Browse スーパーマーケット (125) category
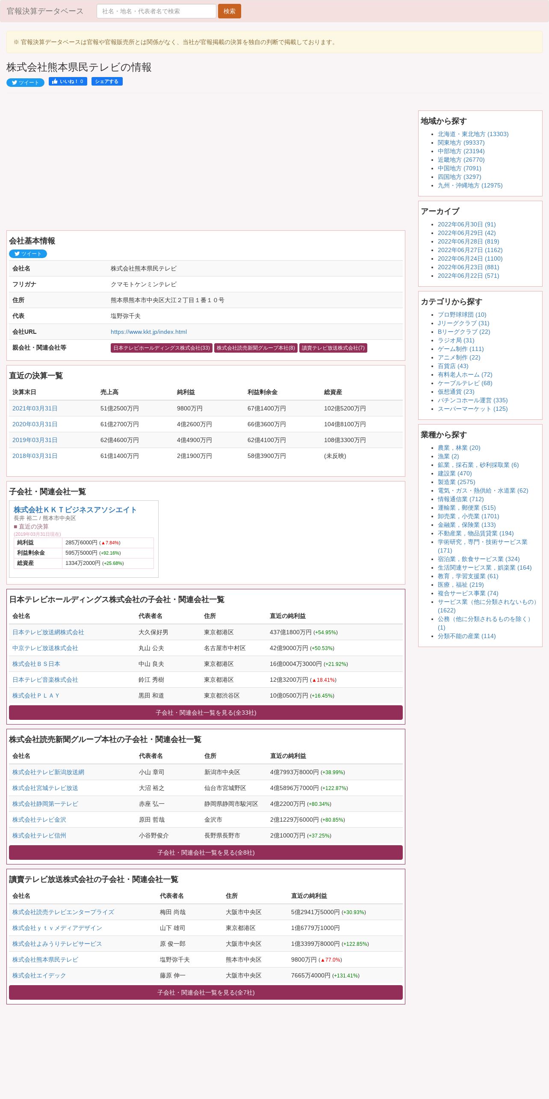Screen dimensions: 549x1099 [472, 409]
